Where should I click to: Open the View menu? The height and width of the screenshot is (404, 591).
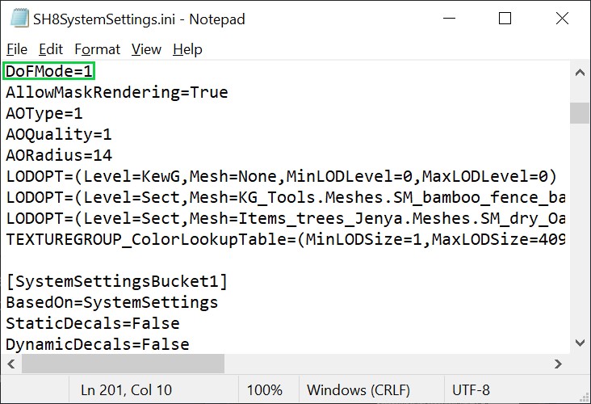(146, 49)
